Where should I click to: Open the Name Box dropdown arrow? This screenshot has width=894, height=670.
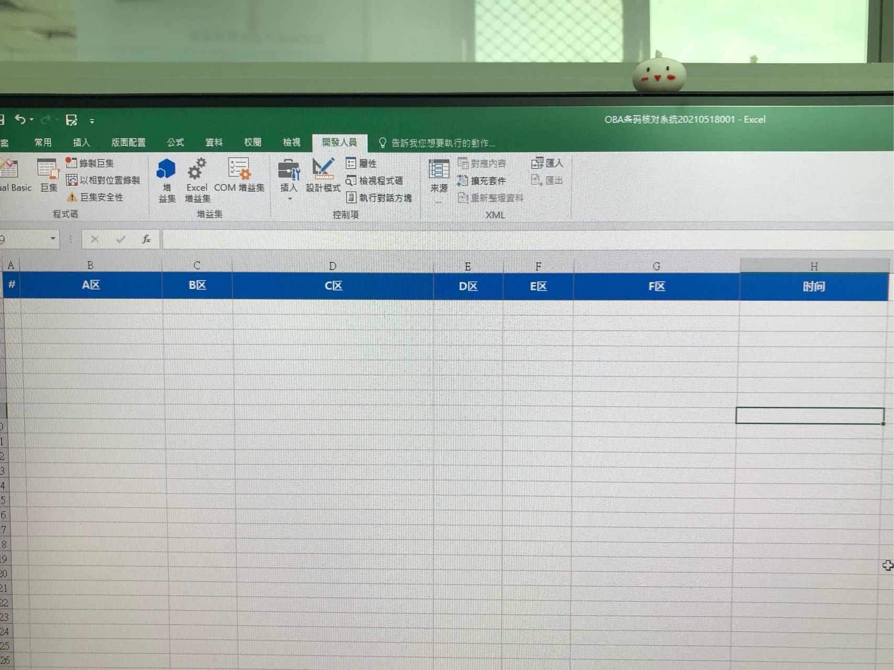point(53,239)
